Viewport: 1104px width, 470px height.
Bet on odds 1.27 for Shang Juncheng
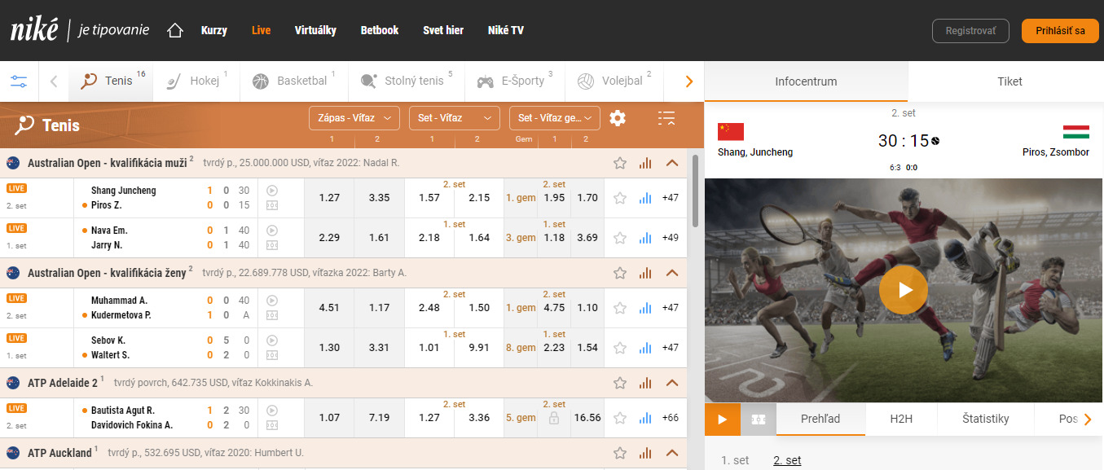(x=329, y=198)
